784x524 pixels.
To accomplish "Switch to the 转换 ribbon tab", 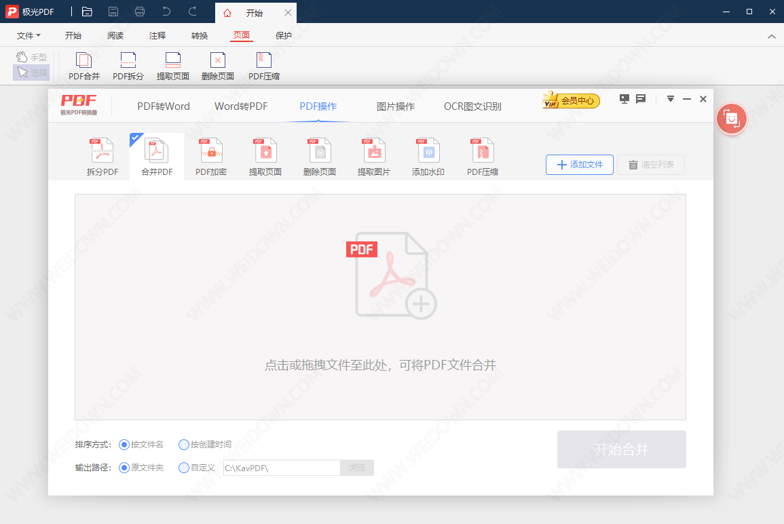I will pyautogui.click(x=199, y=35).
